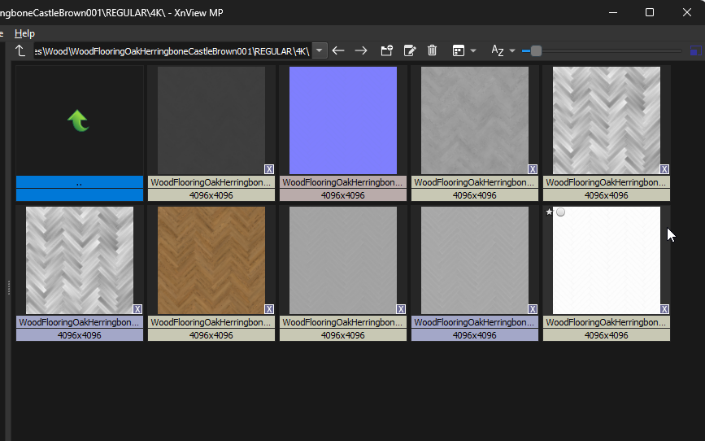
Task: Open the Help menu
Action: pos(24,33)
